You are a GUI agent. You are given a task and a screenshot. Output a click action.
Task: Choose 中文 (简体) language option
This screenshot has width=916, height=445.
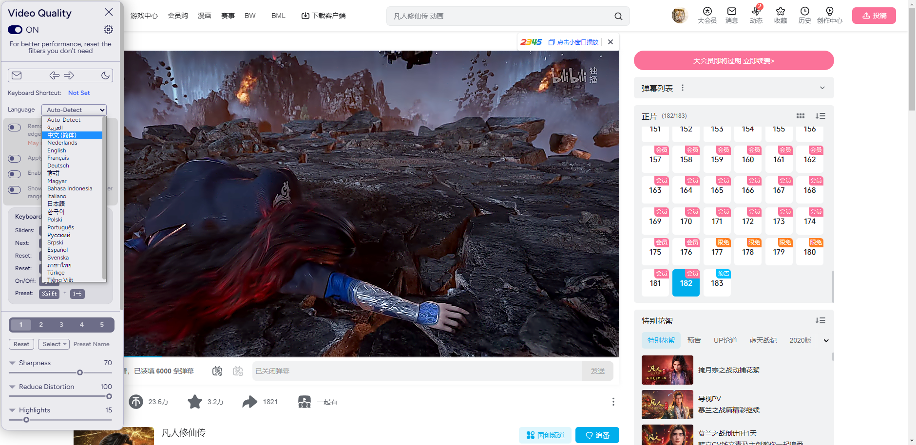(x=72, y=135)
